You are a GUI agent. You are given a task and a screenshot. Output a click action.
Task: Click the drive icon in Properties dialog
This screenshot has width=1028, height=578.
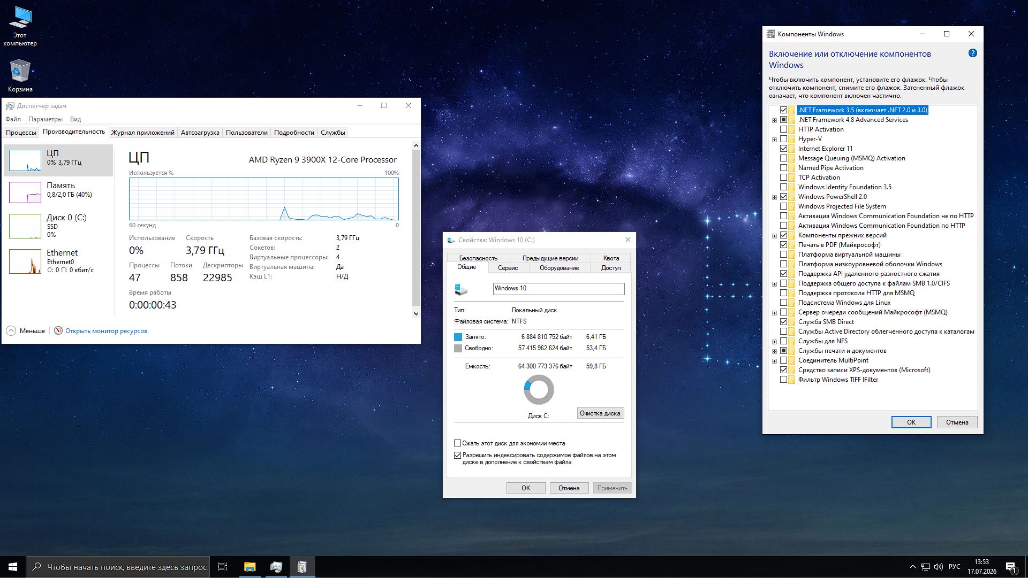461,289
